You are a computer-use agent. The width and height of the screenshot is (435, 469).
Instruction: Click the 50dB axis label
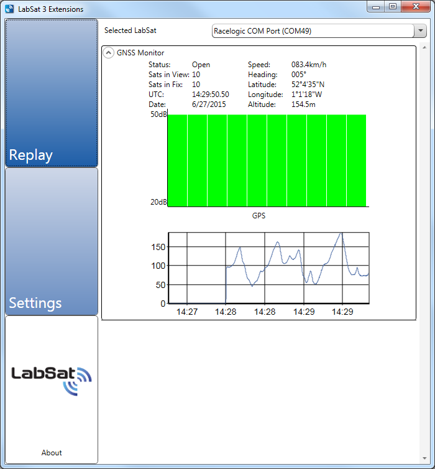[158, 114]
